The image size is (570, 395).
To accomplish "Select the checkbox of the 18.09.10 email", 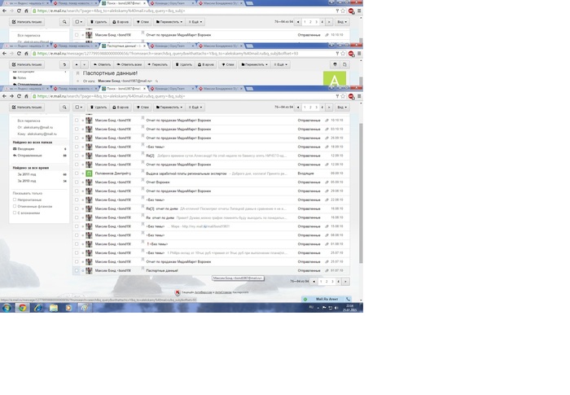I will pyautogui.click(x=77, y=147).
